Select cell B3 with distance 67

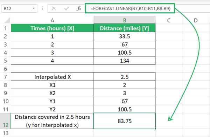(x=125, y=44)
